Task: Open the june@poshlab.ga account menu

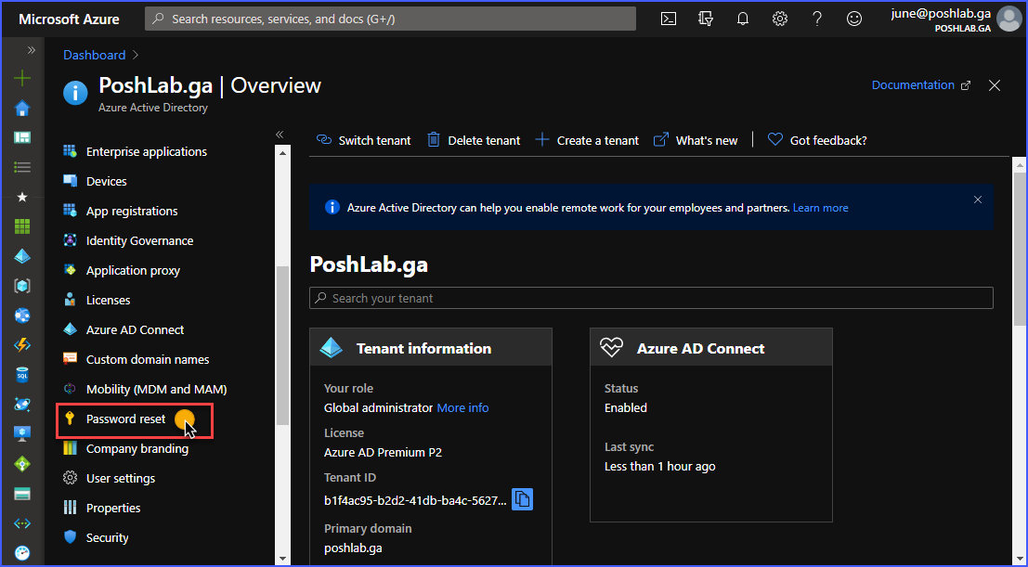Action: click(x=956, y=19)
